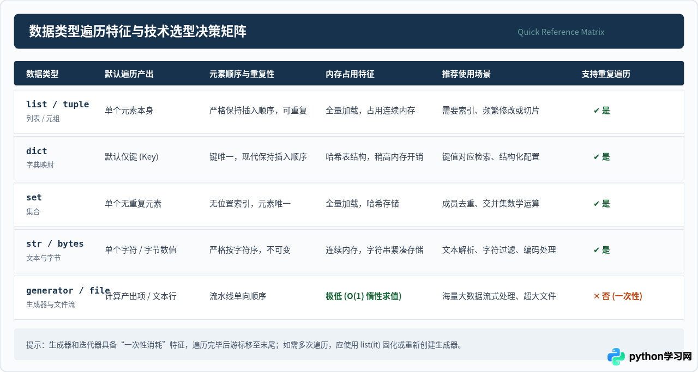Click the '内存占用特征' column header
This screenshot has height=372, width=698.
tap(350, 74)
